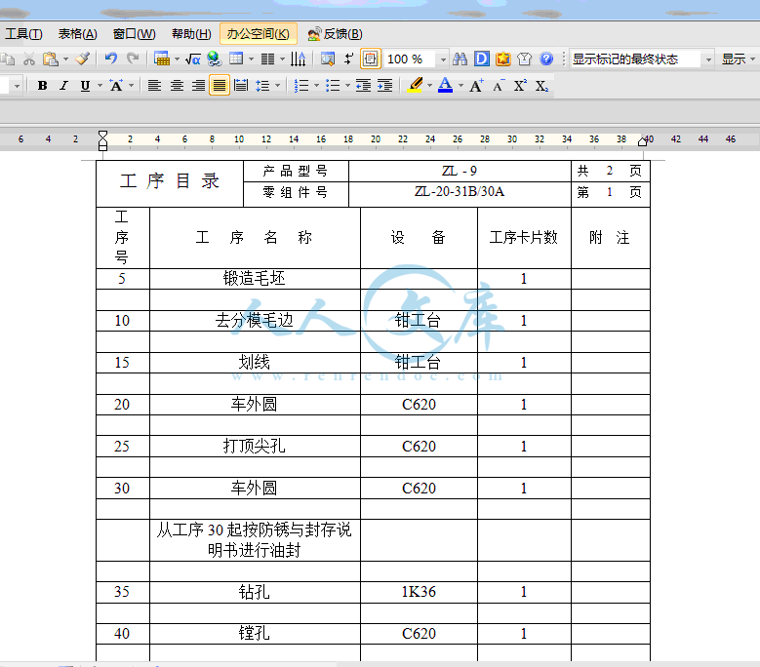Click the Paste clipboard icon
Viewport: 760px width, 667px height.
coord(50,59)
